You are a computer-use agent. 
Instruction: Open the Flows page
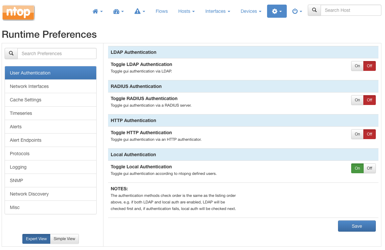coord(162,11)
